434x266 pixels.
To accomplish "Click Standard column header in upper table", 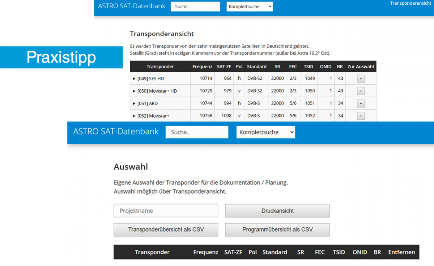I will coord(257,67).
